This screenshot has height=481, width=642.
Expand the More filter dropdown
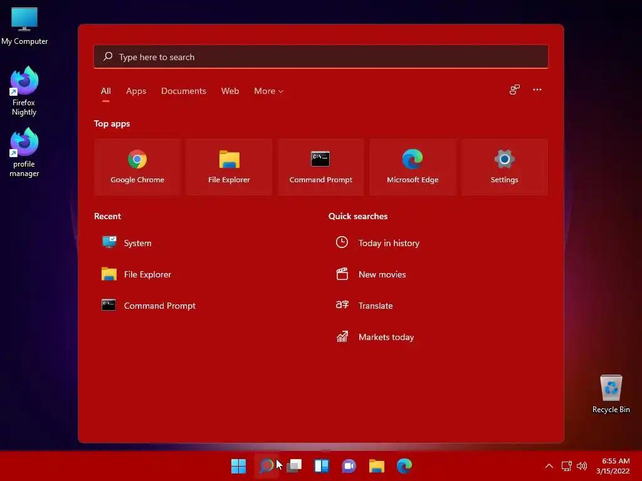268,91
